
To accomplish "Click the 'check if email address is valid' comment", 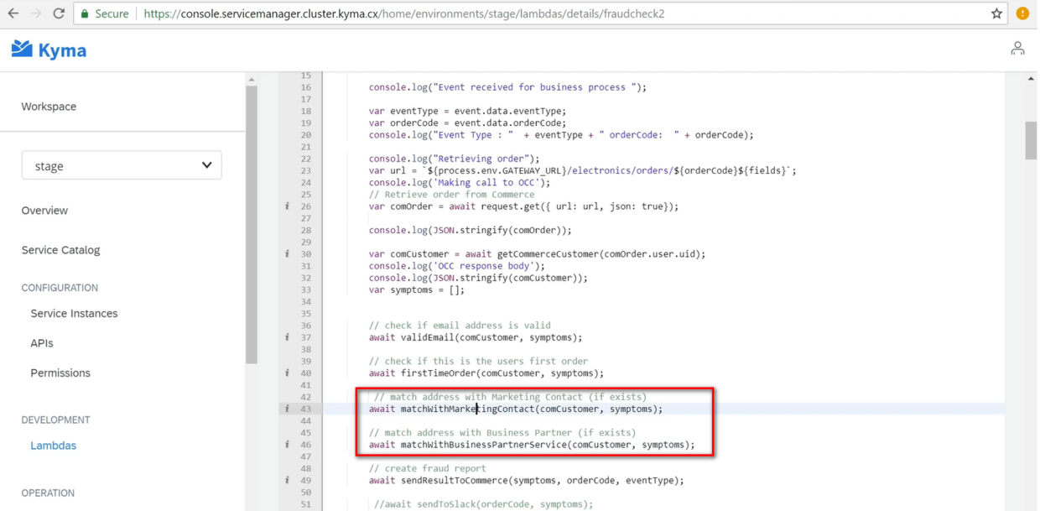I will coord(460,326).
